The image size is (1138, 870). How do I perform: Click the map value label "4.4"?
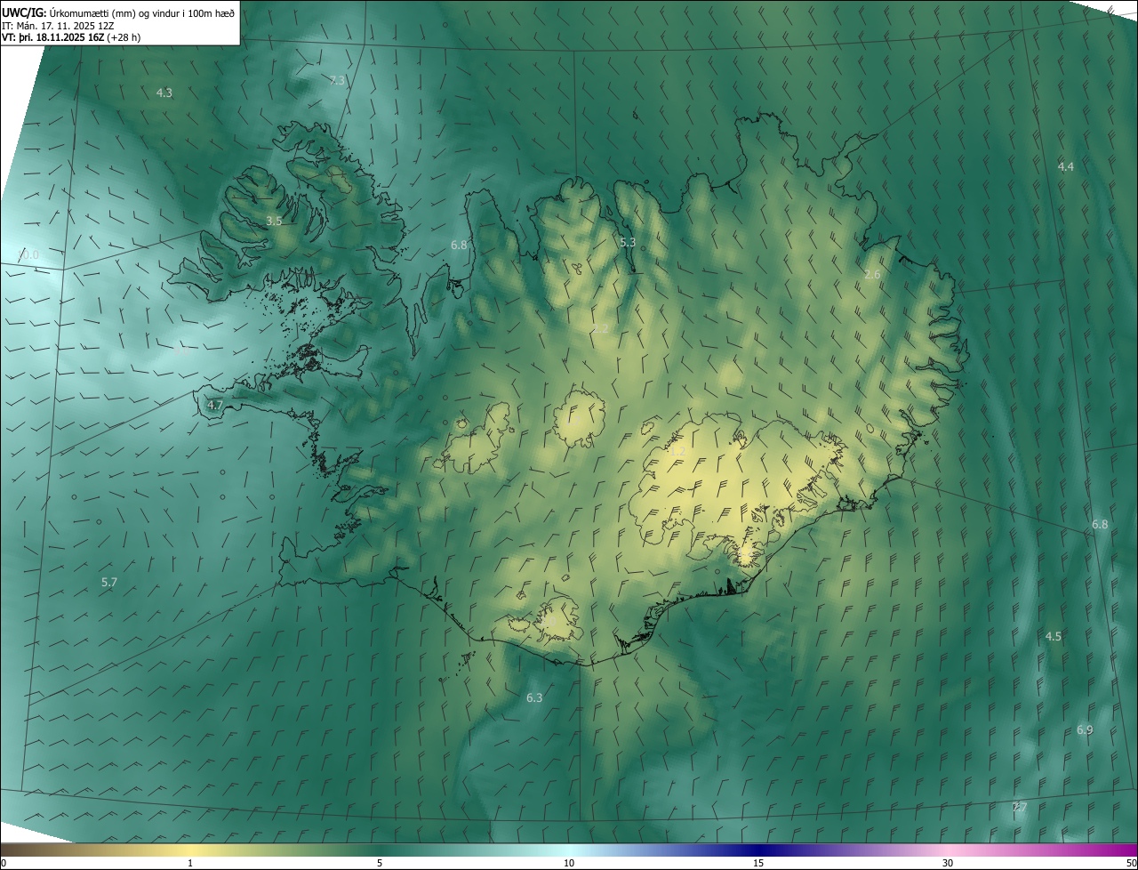pyautogui.click(x=1066, y=166)
